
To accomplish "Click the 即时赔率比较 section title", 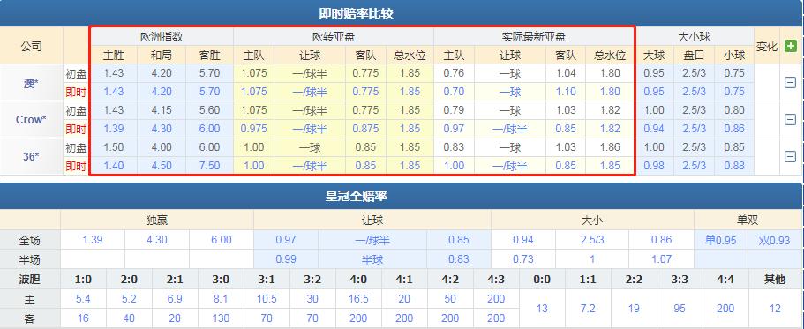I will click(x=356, y=13).
